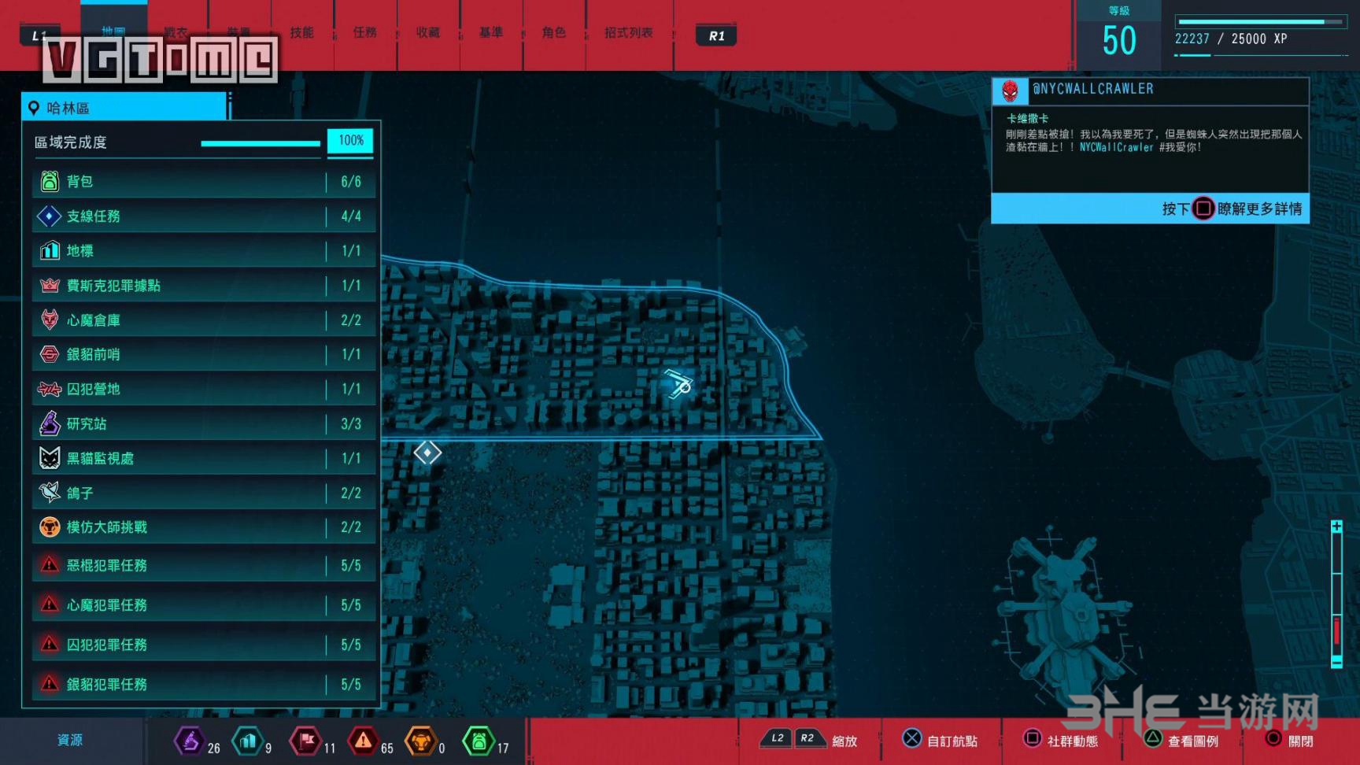Switch to the 任務 tab
The image size is (1360, 765).
[364, 32]
